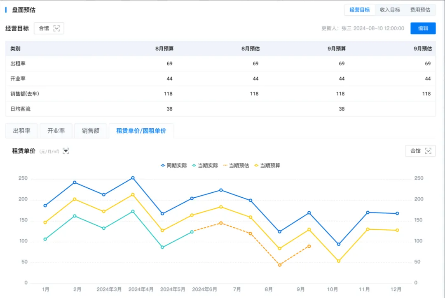The height and width of the screenshot is (298, 445).
Task: Click the 8月 data point on dashed orange line
Action: point(280,265)
